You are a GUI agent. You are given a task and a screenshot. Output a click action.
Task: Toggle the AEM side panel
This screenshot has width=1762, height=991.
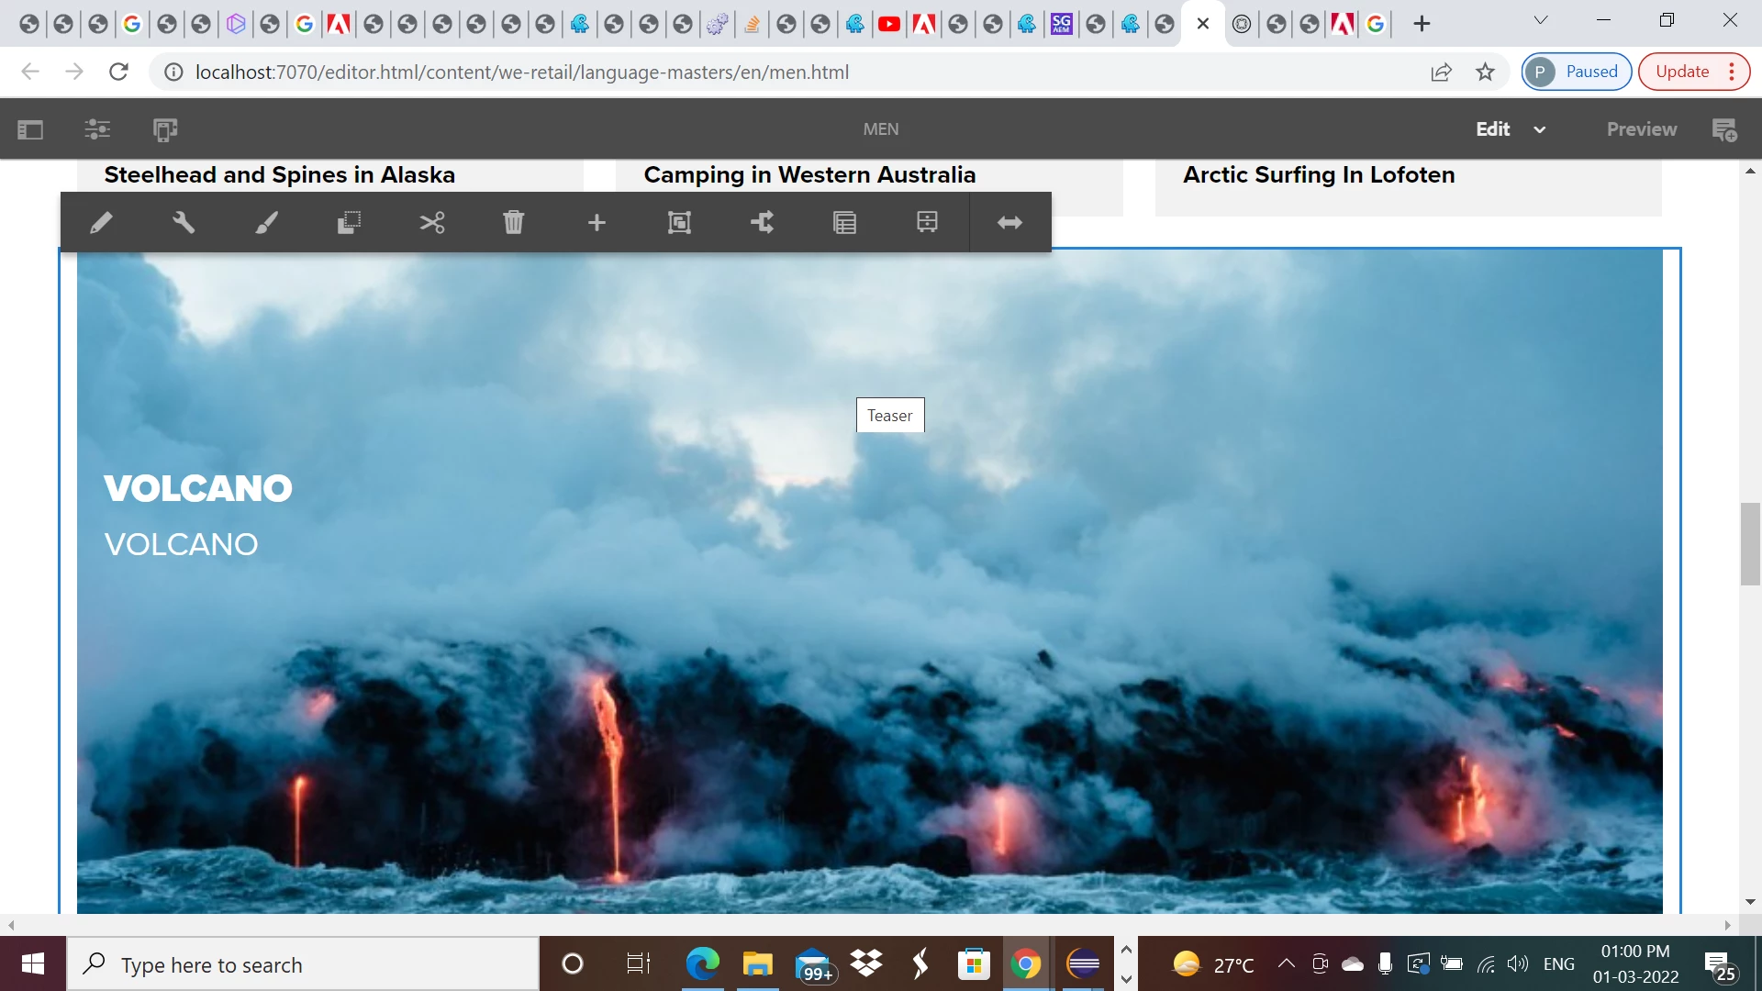(30, 129)
